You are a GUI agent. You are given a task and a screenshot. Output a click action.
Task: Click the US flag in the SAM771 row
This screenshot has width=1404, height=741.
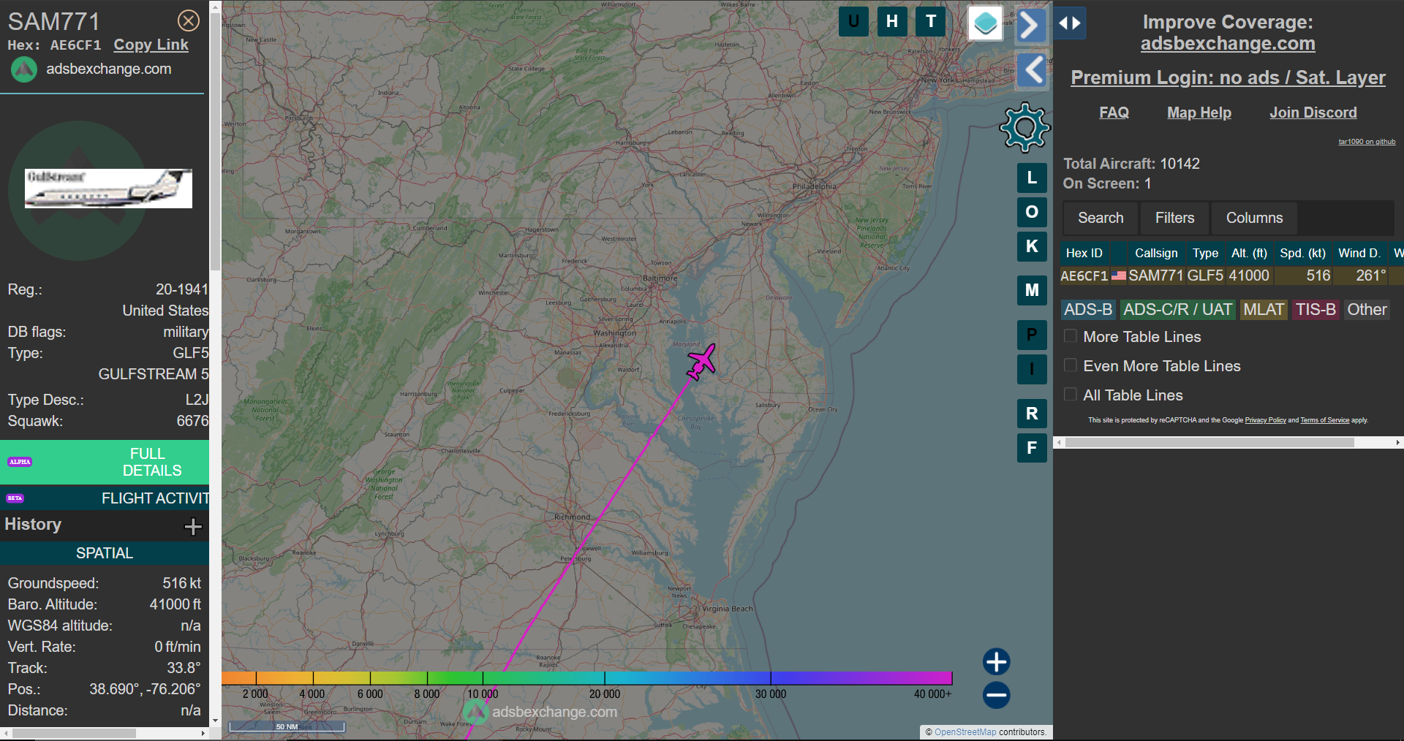pyautogui.click(x=1119, y=275)
